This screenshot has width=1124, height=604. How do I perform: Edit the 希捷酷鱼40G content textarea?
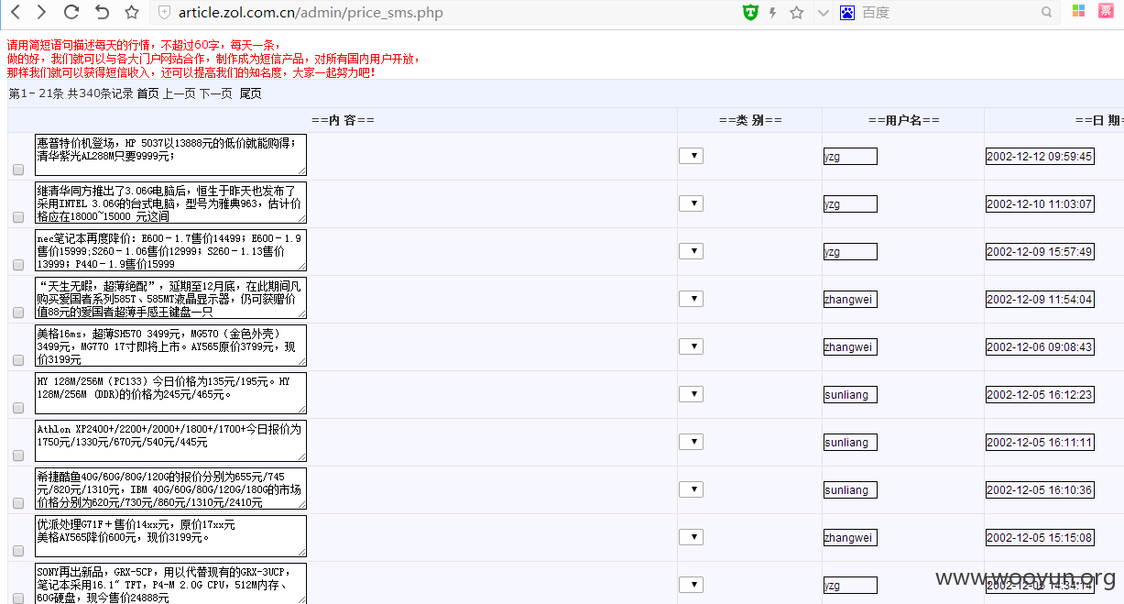[170, 489]
